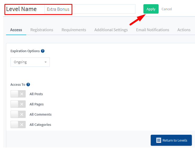Open Expiration Options help tooltip icon

[43, 51]
